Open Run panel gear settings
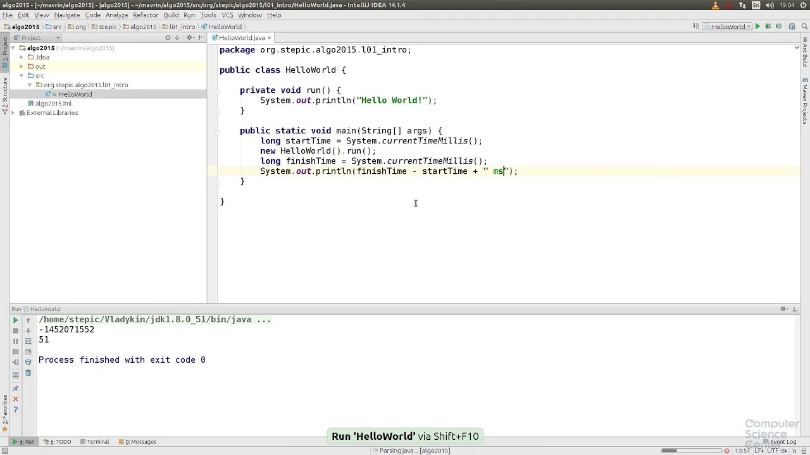 783,309
